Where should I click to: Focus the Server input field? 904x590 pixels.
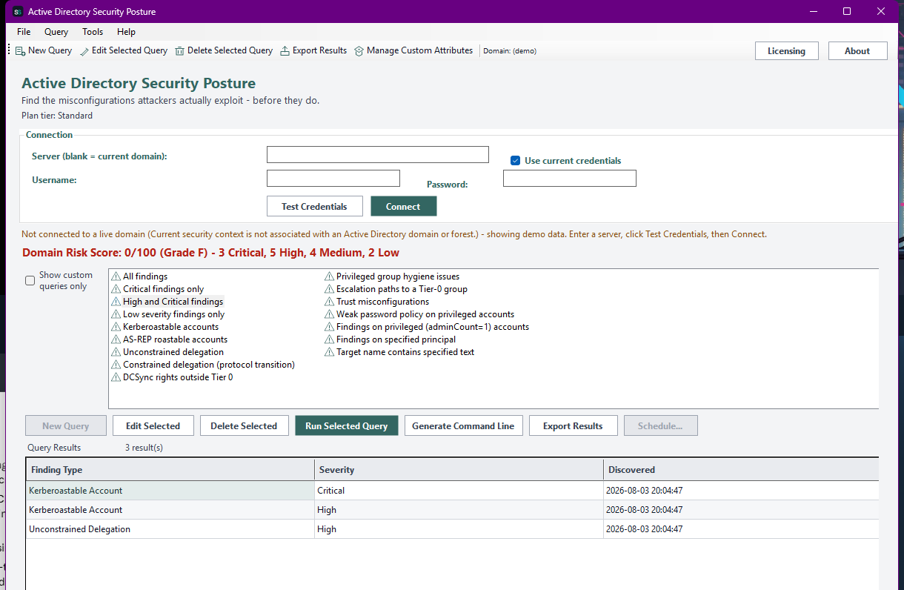coord(378,154)
